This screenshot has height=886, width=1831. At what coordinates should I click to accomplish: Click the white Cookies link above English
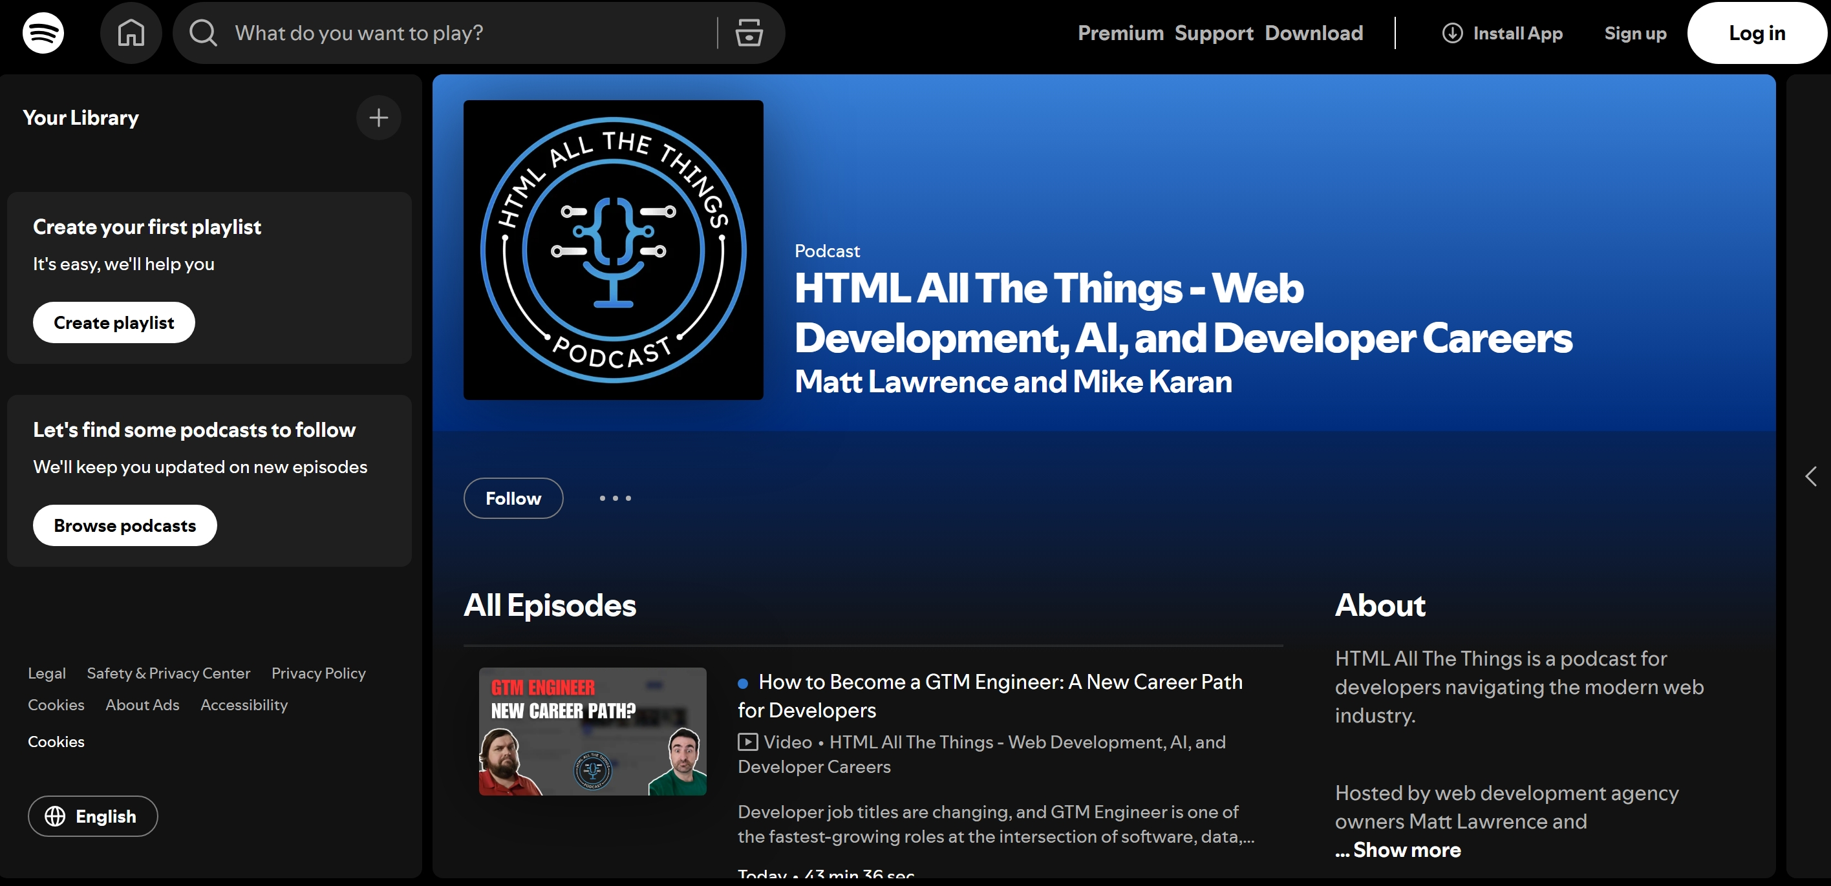point(56,742)
